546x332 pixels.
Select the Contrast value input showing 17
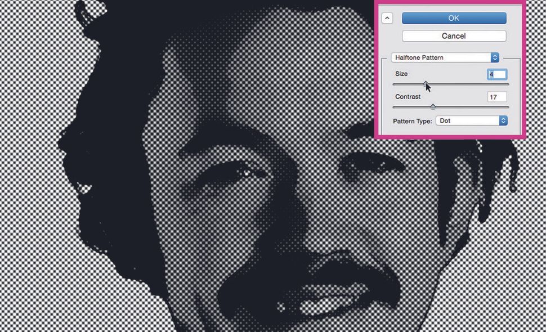[496, 97]
